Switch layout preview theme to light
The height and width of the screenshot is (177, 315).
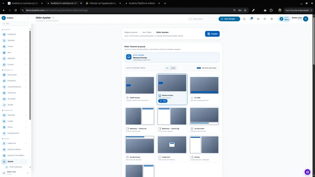[167, 68]
